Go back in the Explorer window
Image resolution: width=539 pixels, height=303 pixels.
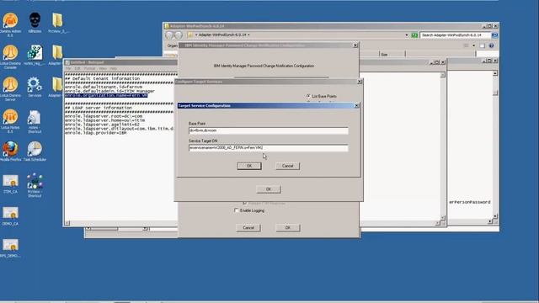tap(169, 35)
